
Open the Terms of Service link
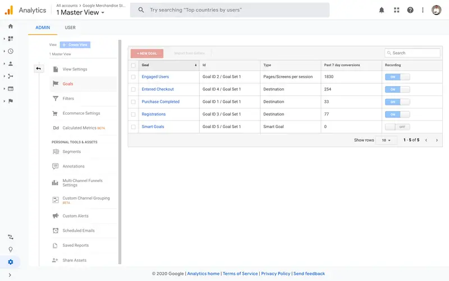coord(240,274)
